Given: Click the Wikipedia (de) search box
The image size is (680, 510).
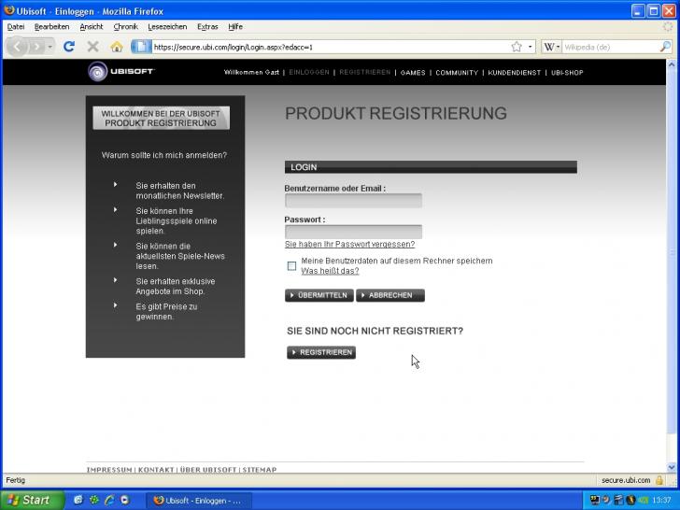Looking at the screenshot, I should click(610, 47).
